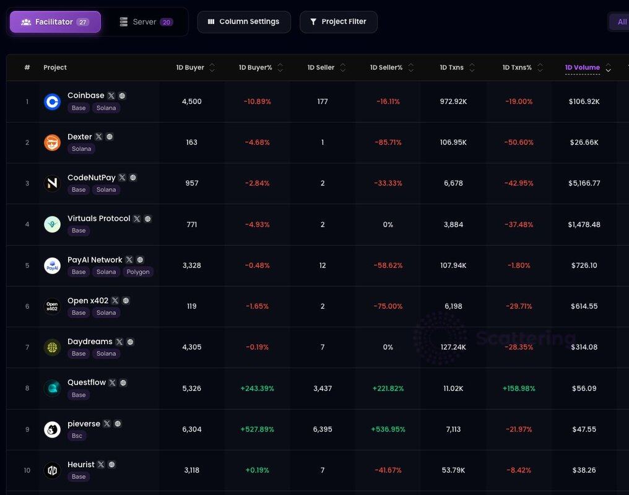
Task: Switch to the Facilitator tab
Action: tap(55, 22)
